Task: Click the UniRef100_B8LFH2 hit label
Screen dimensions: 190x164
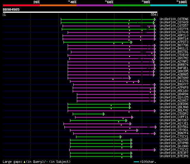Action: click(174, 111)
